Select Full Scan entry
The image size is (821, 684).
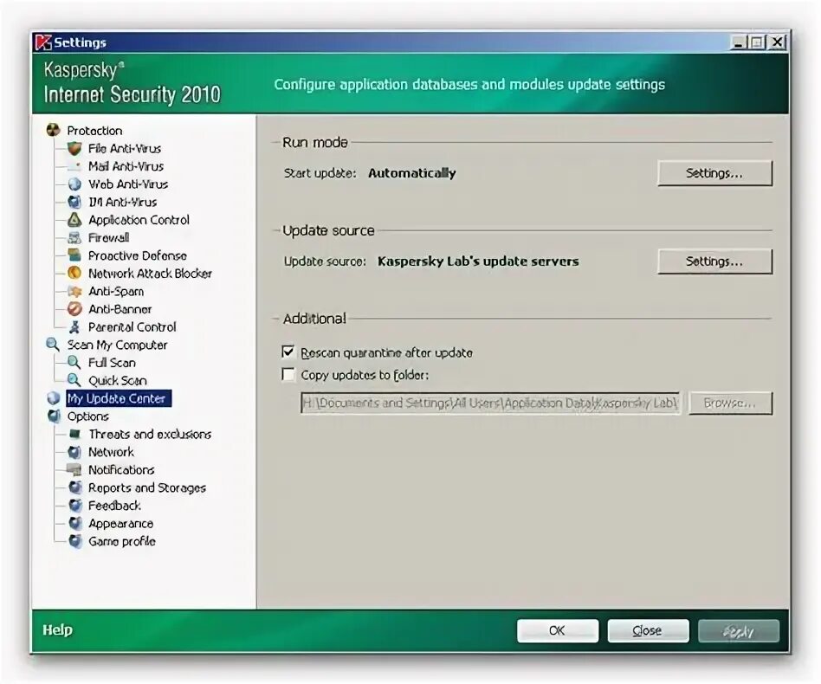(x=112, y=363)
